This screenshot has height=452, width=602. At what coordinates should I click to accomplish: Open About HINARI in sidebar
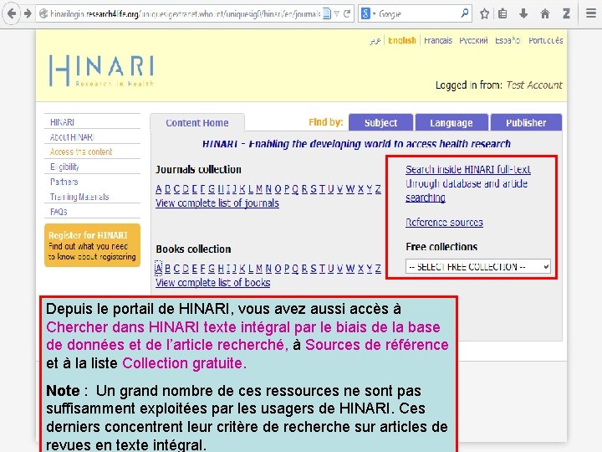[72, 137]
